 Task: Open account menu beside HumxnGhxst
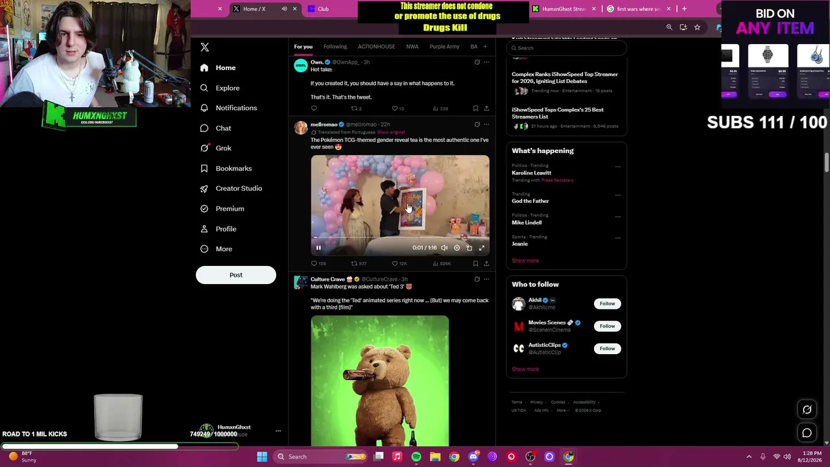tap(278, 431)
